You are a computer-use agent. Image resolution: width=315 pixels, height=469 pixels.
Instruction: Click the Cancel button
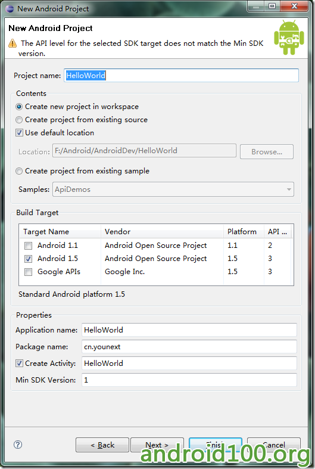click(x=274, y=445)
